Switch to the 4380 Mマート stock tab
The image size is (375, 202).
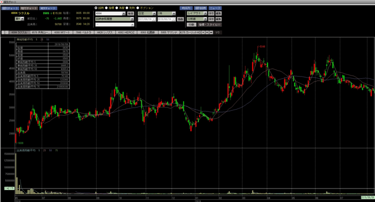pos(62,32)
